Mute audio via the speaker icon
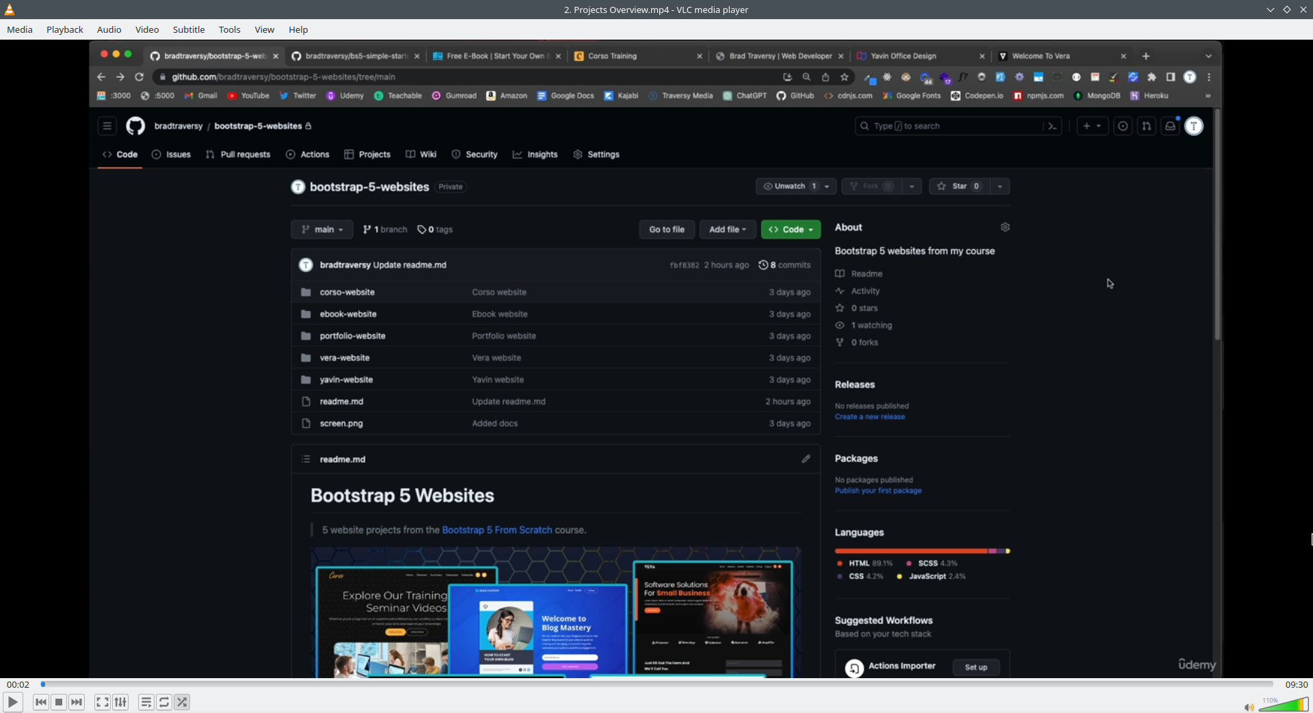The image size is (1313, 713). [1249, 707]
